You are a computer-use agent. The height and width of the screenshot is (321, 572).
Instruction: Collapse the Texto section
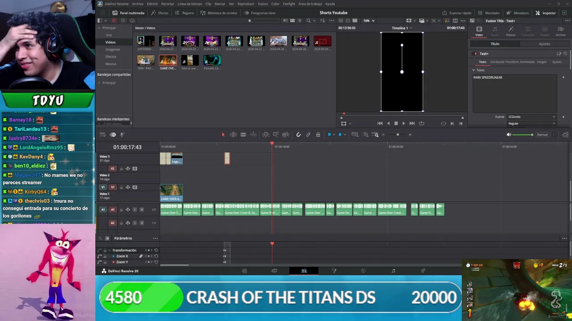(x=474, y=70)
